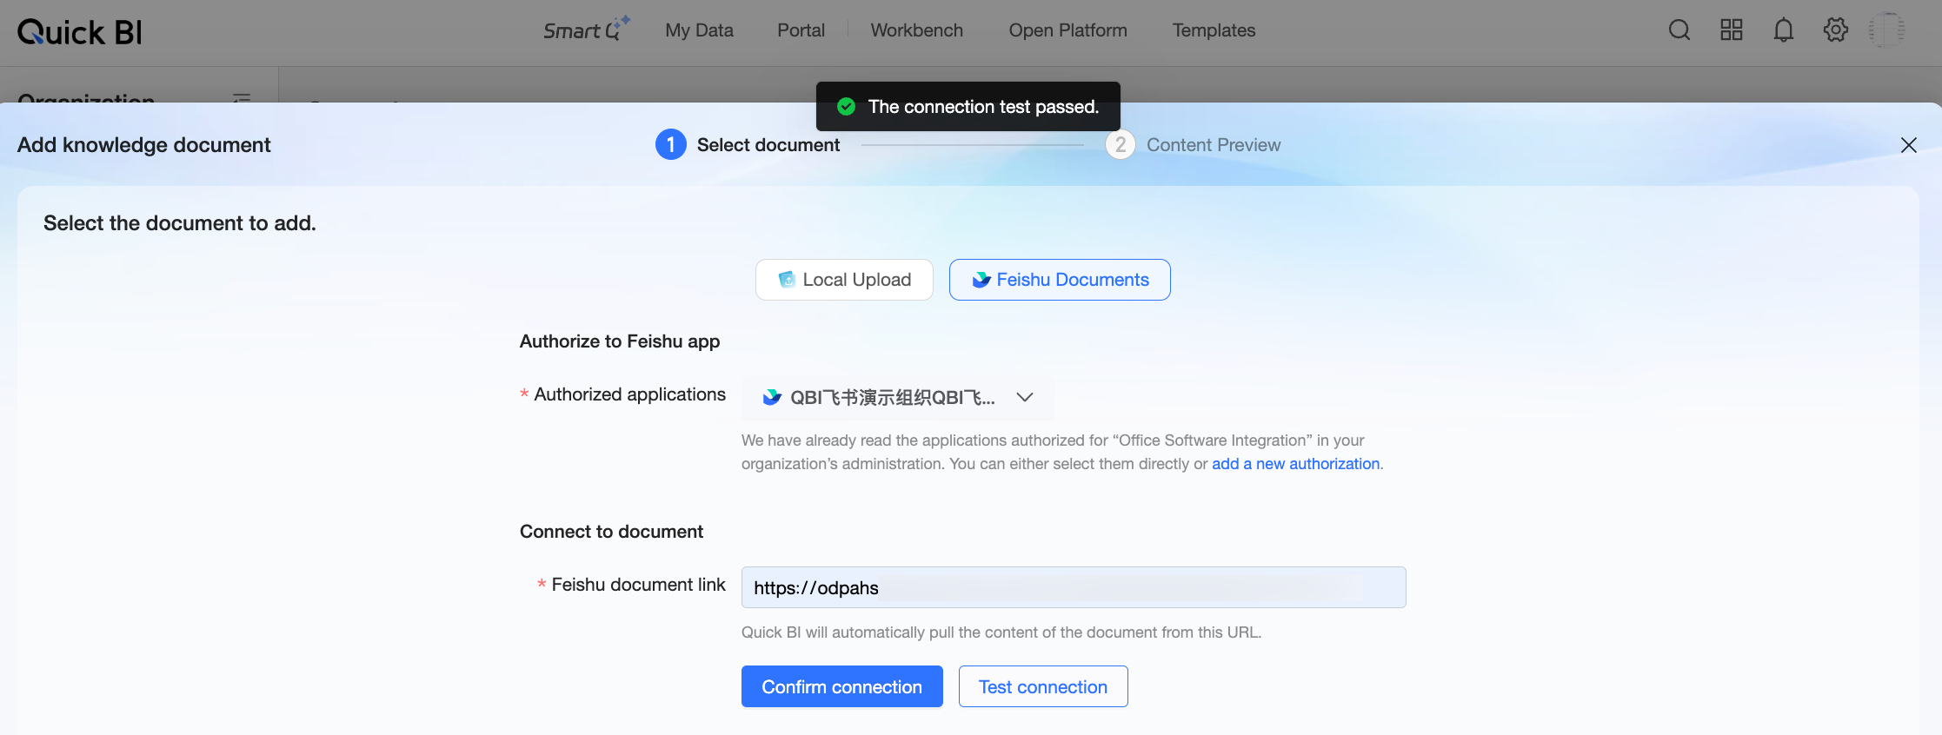Open the apps grid icon
Image resolution: width=1942 pixels, height=735 pixels.
tap(1732, 30)
